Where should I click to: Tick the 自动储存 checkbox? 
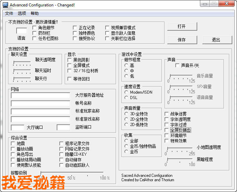pos(62,160)
